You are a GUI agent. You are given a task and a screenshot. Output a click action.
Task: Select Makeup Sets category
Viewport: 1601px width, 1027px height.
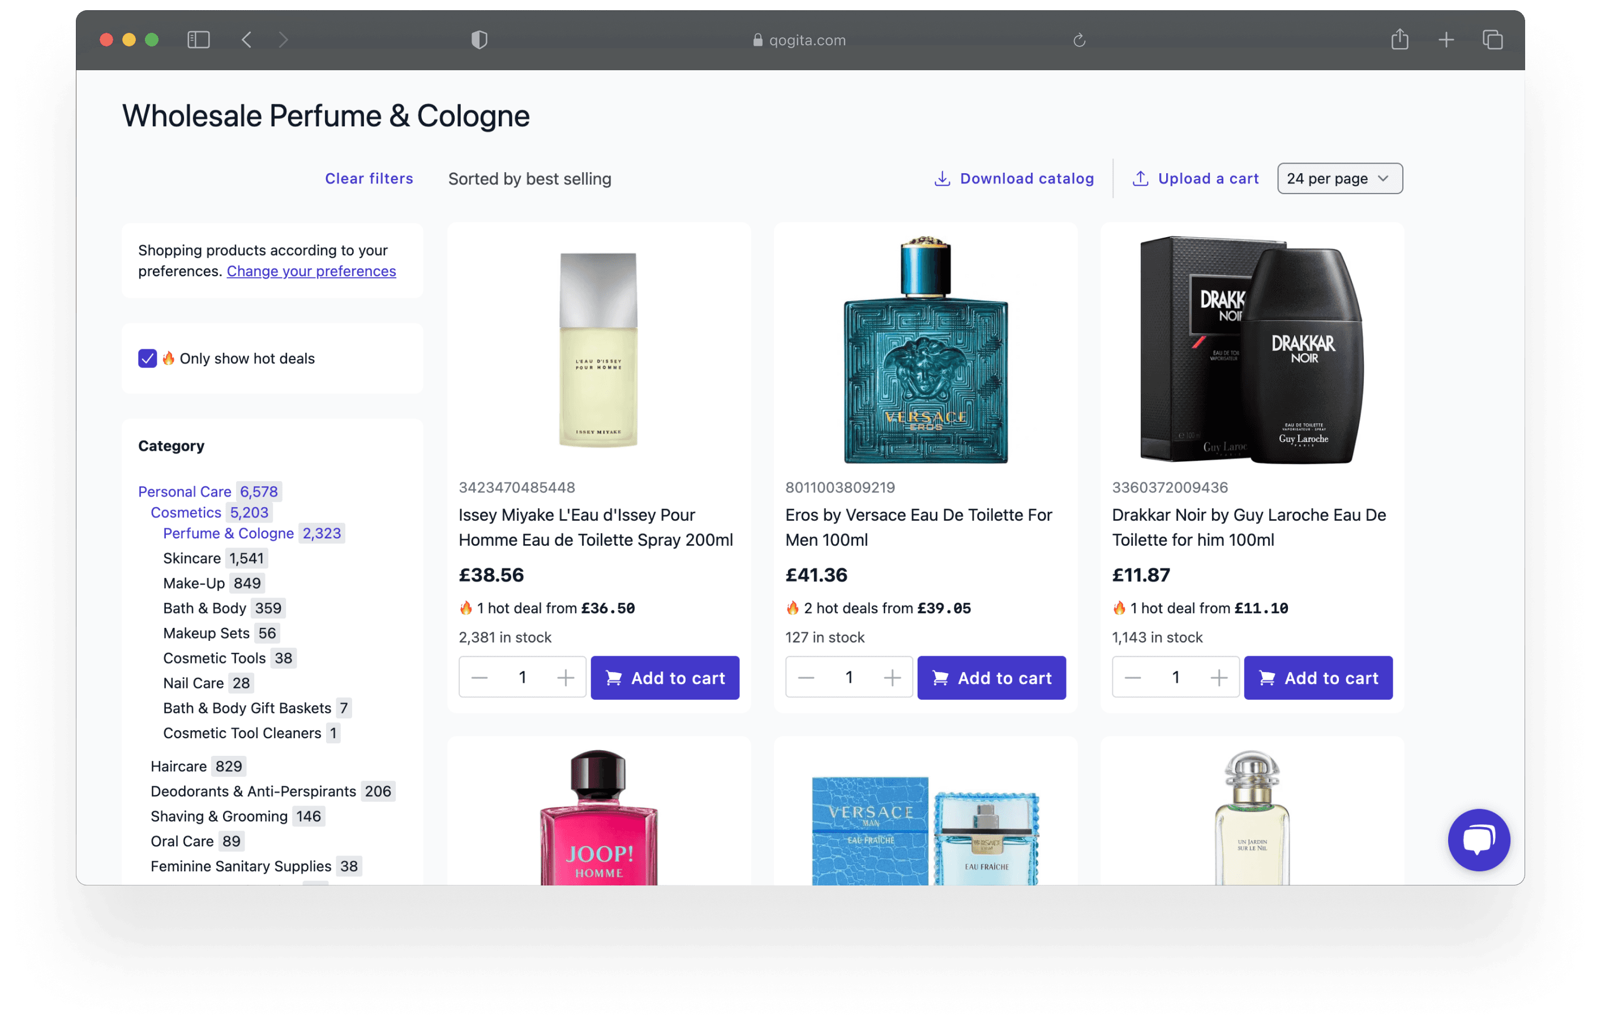click(206, 633)
